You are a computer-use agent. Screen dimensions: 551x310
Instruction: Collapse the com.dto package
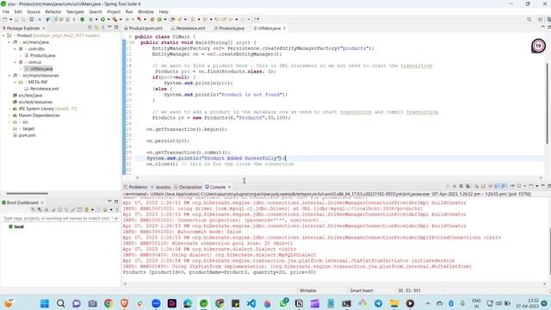(15, 49)
